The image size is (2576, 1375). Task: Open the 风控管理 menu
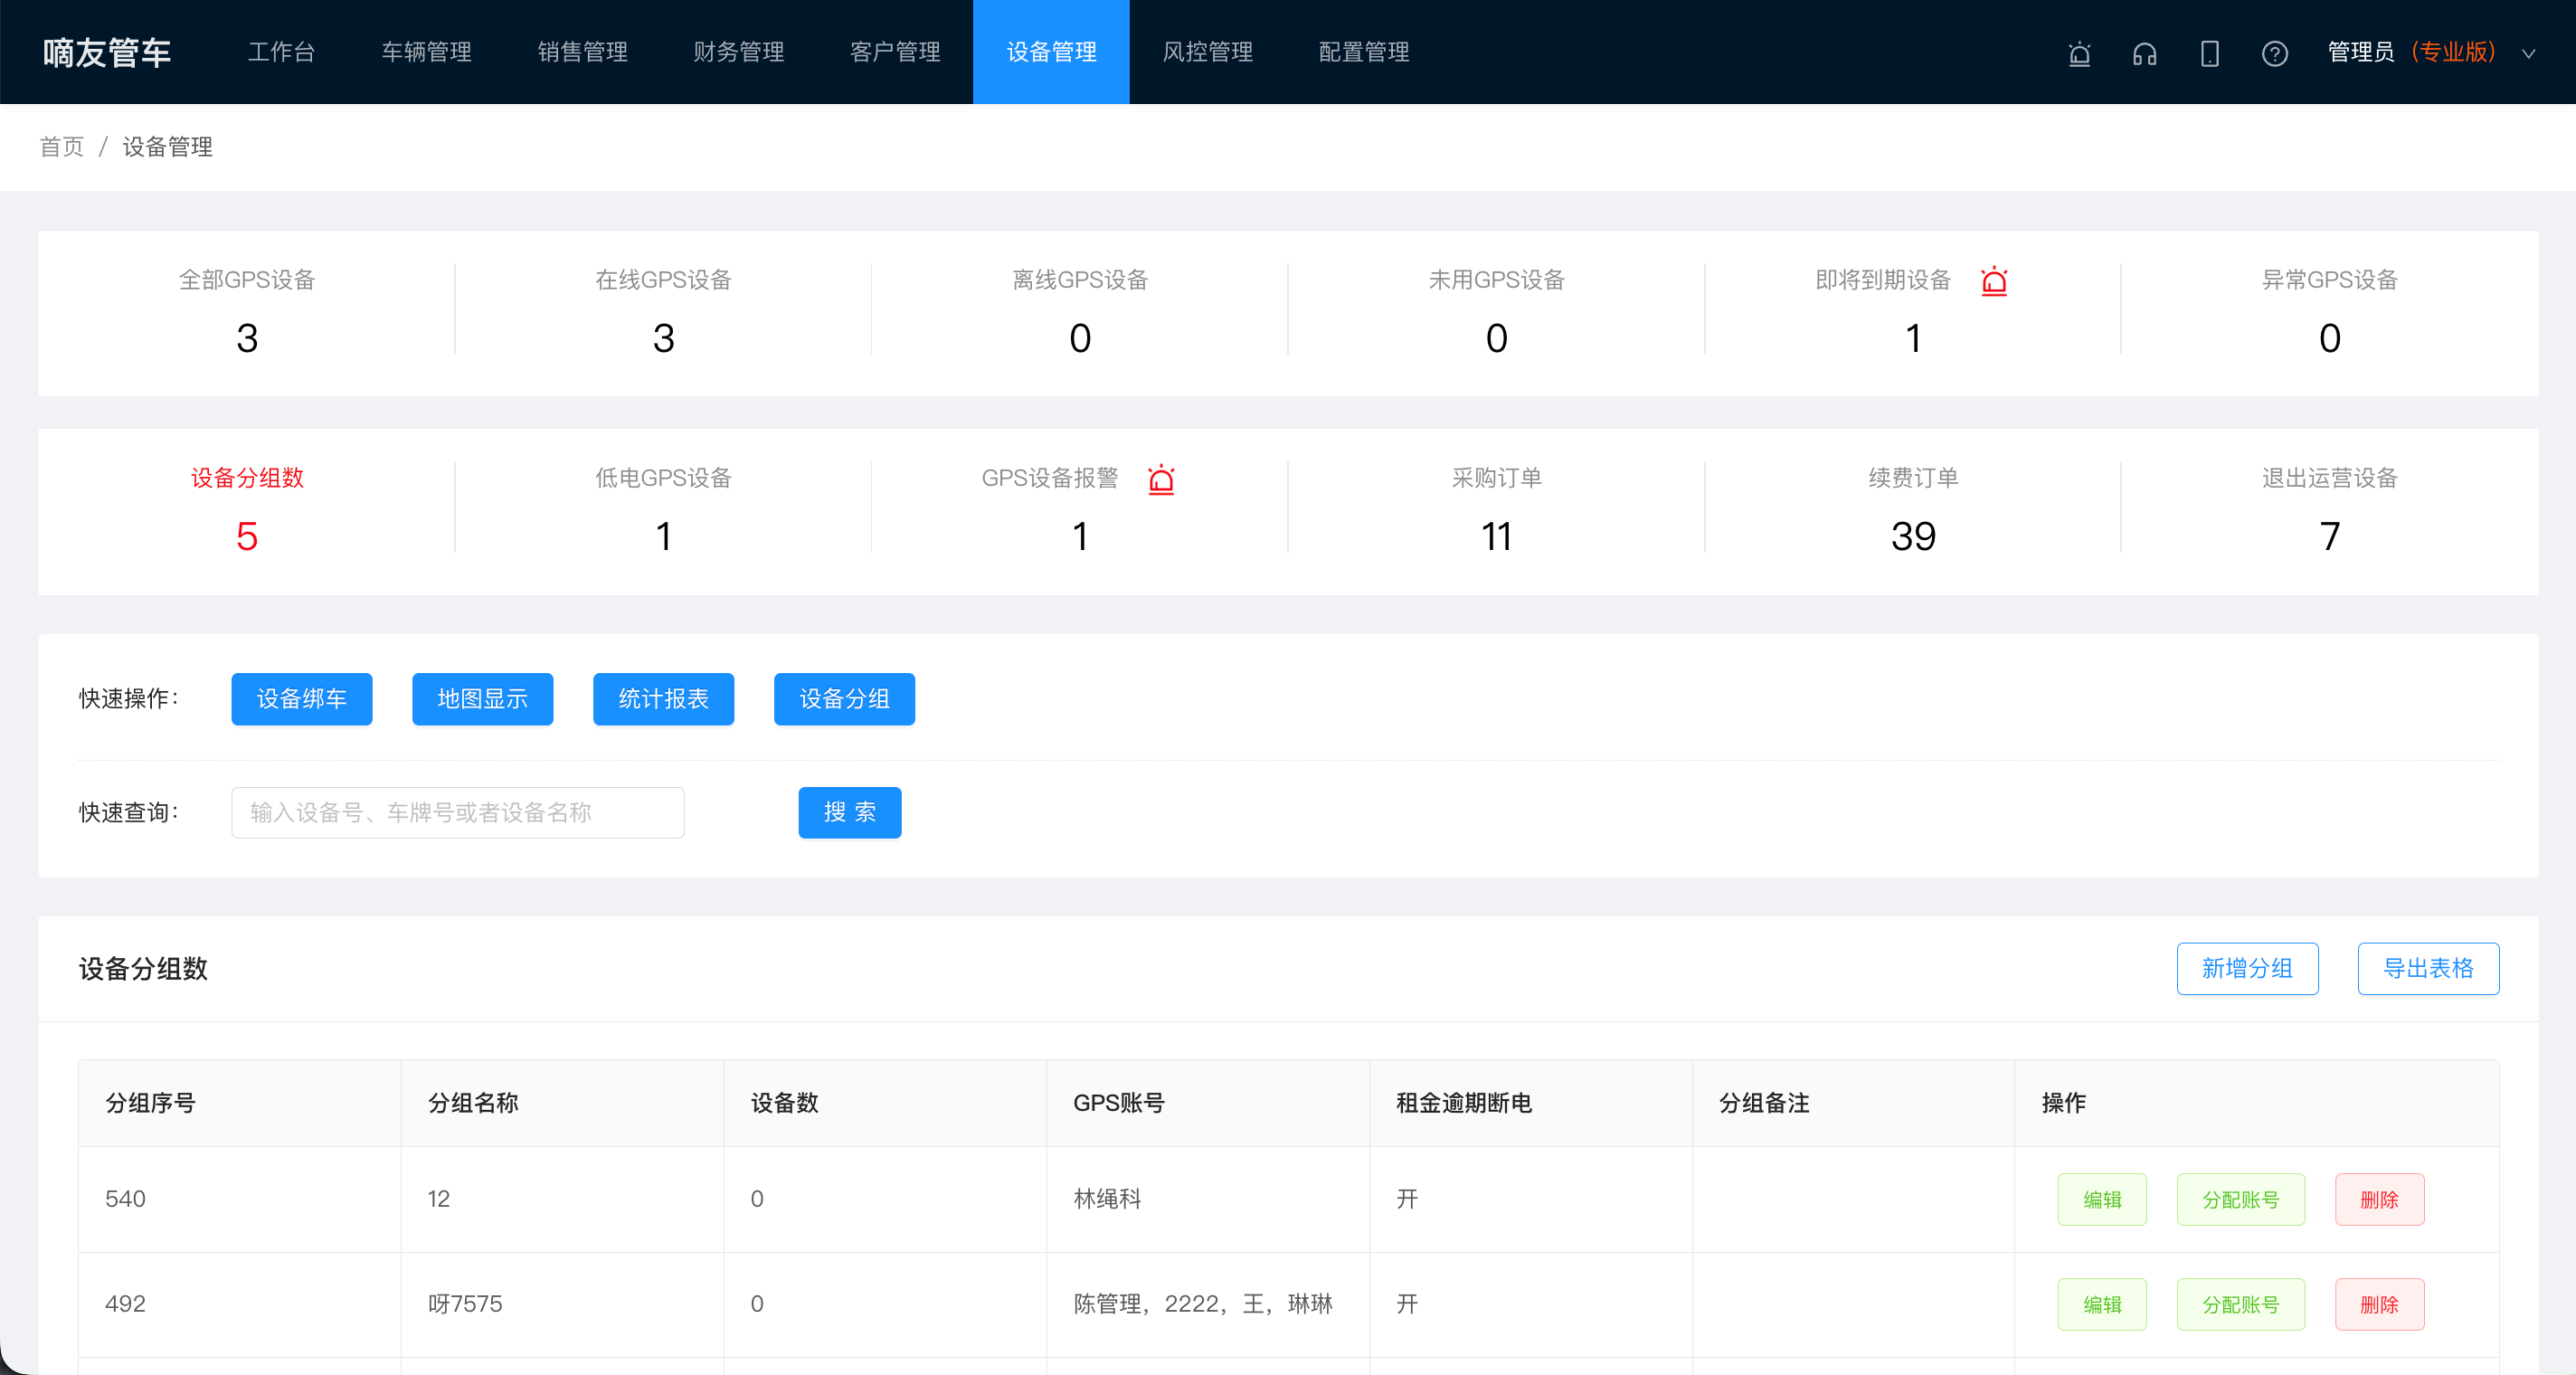(1207, 52)
